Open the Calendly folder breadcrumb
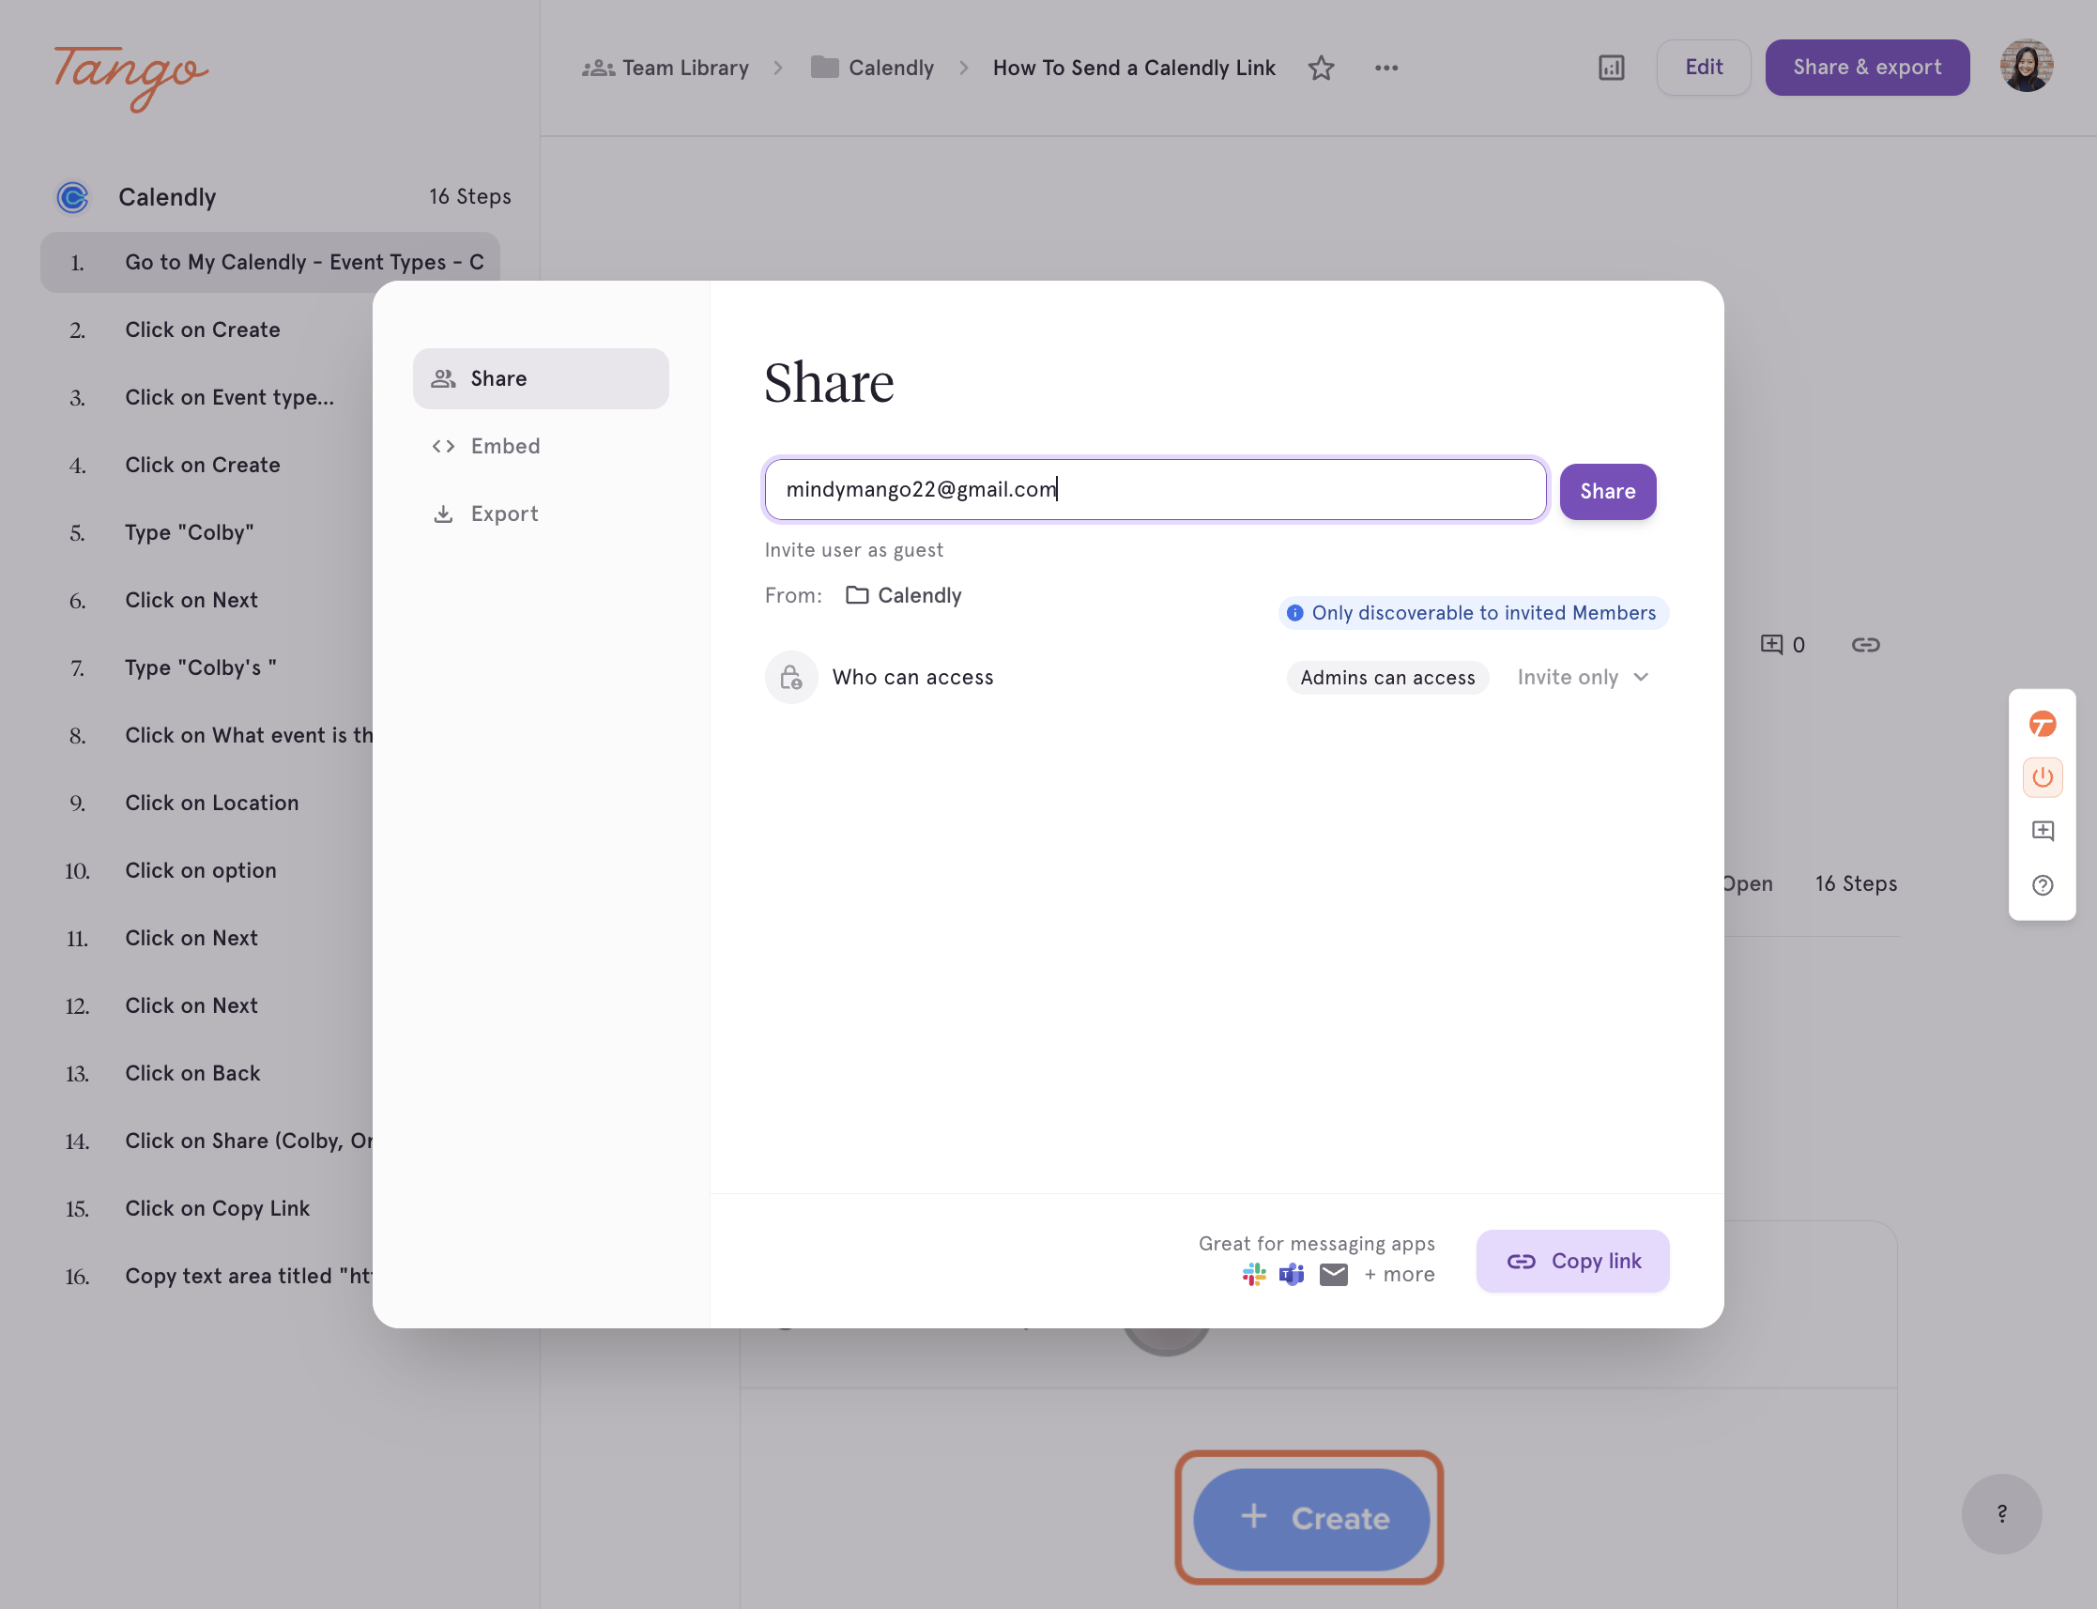The width and height of the screenshot is (2097, 1609). tap(872, 68)
